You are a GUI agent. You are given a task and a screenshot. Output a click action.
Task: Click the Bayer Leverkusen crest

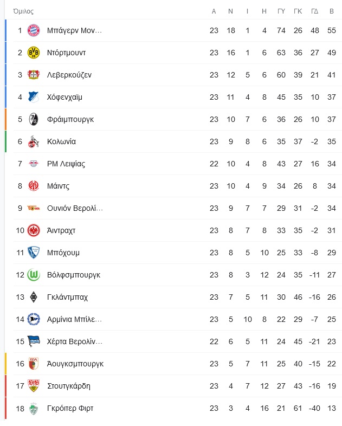pyautogui.click(x=34, y=75)
